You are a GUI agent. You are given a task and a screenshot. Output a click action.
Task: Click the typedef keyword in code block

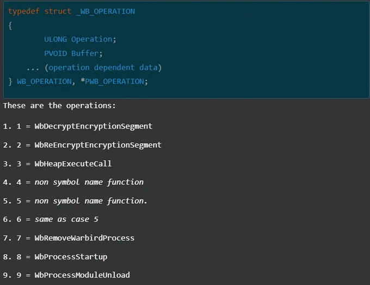click(x=23, y=11)
